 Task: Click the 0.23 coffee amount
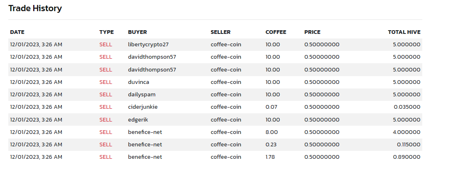click(x=271, y=144)
